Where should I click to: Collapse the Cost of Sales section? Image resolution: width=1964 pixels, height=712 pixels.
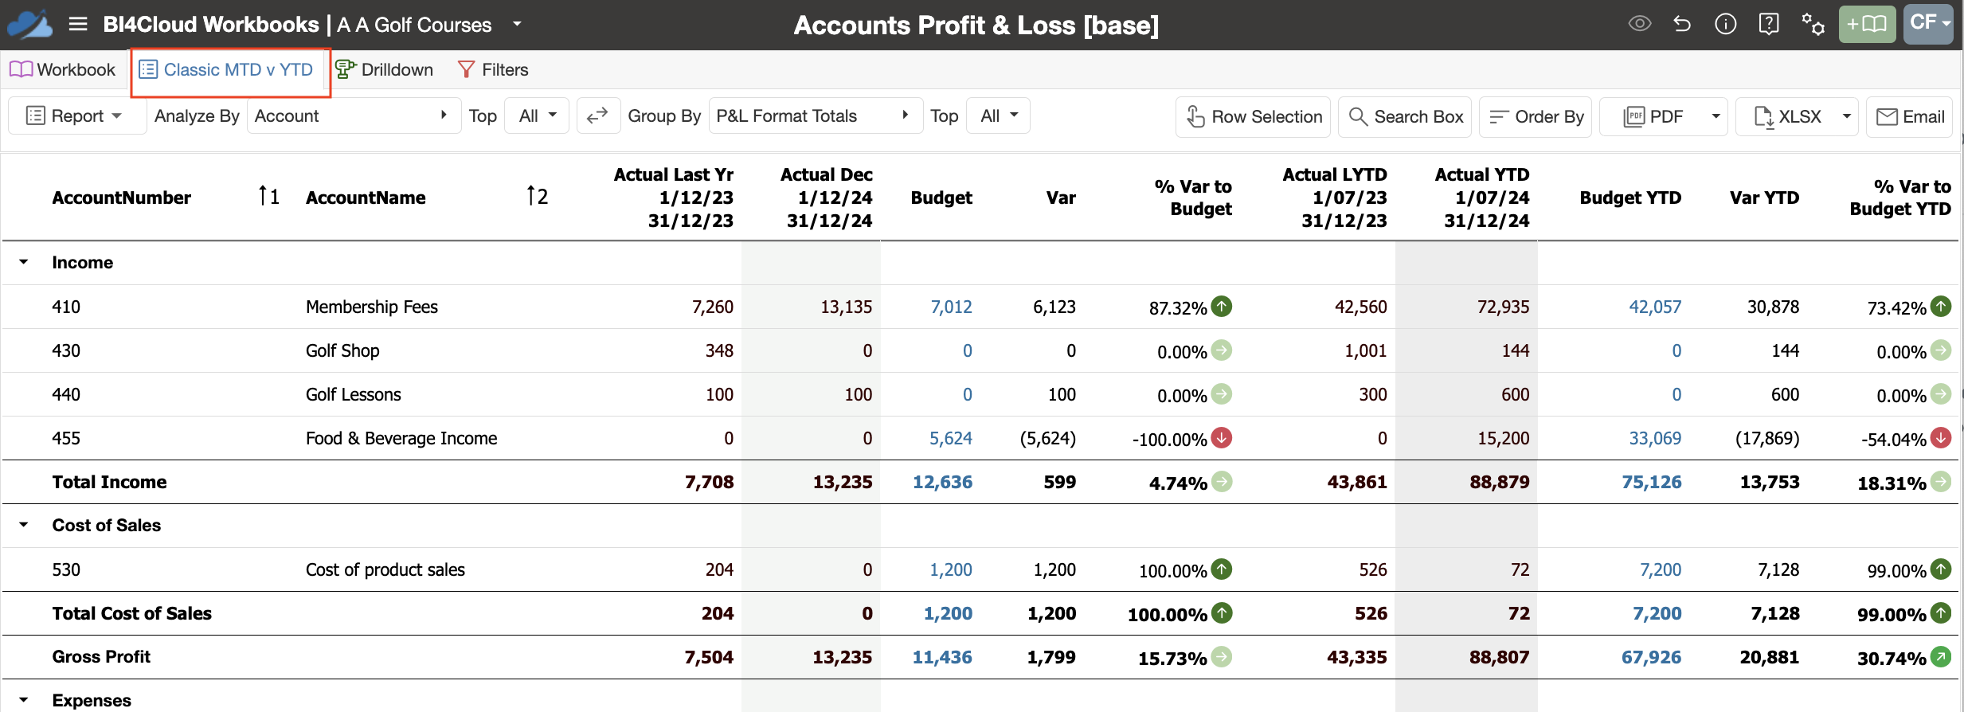click(x=24, y=525)
